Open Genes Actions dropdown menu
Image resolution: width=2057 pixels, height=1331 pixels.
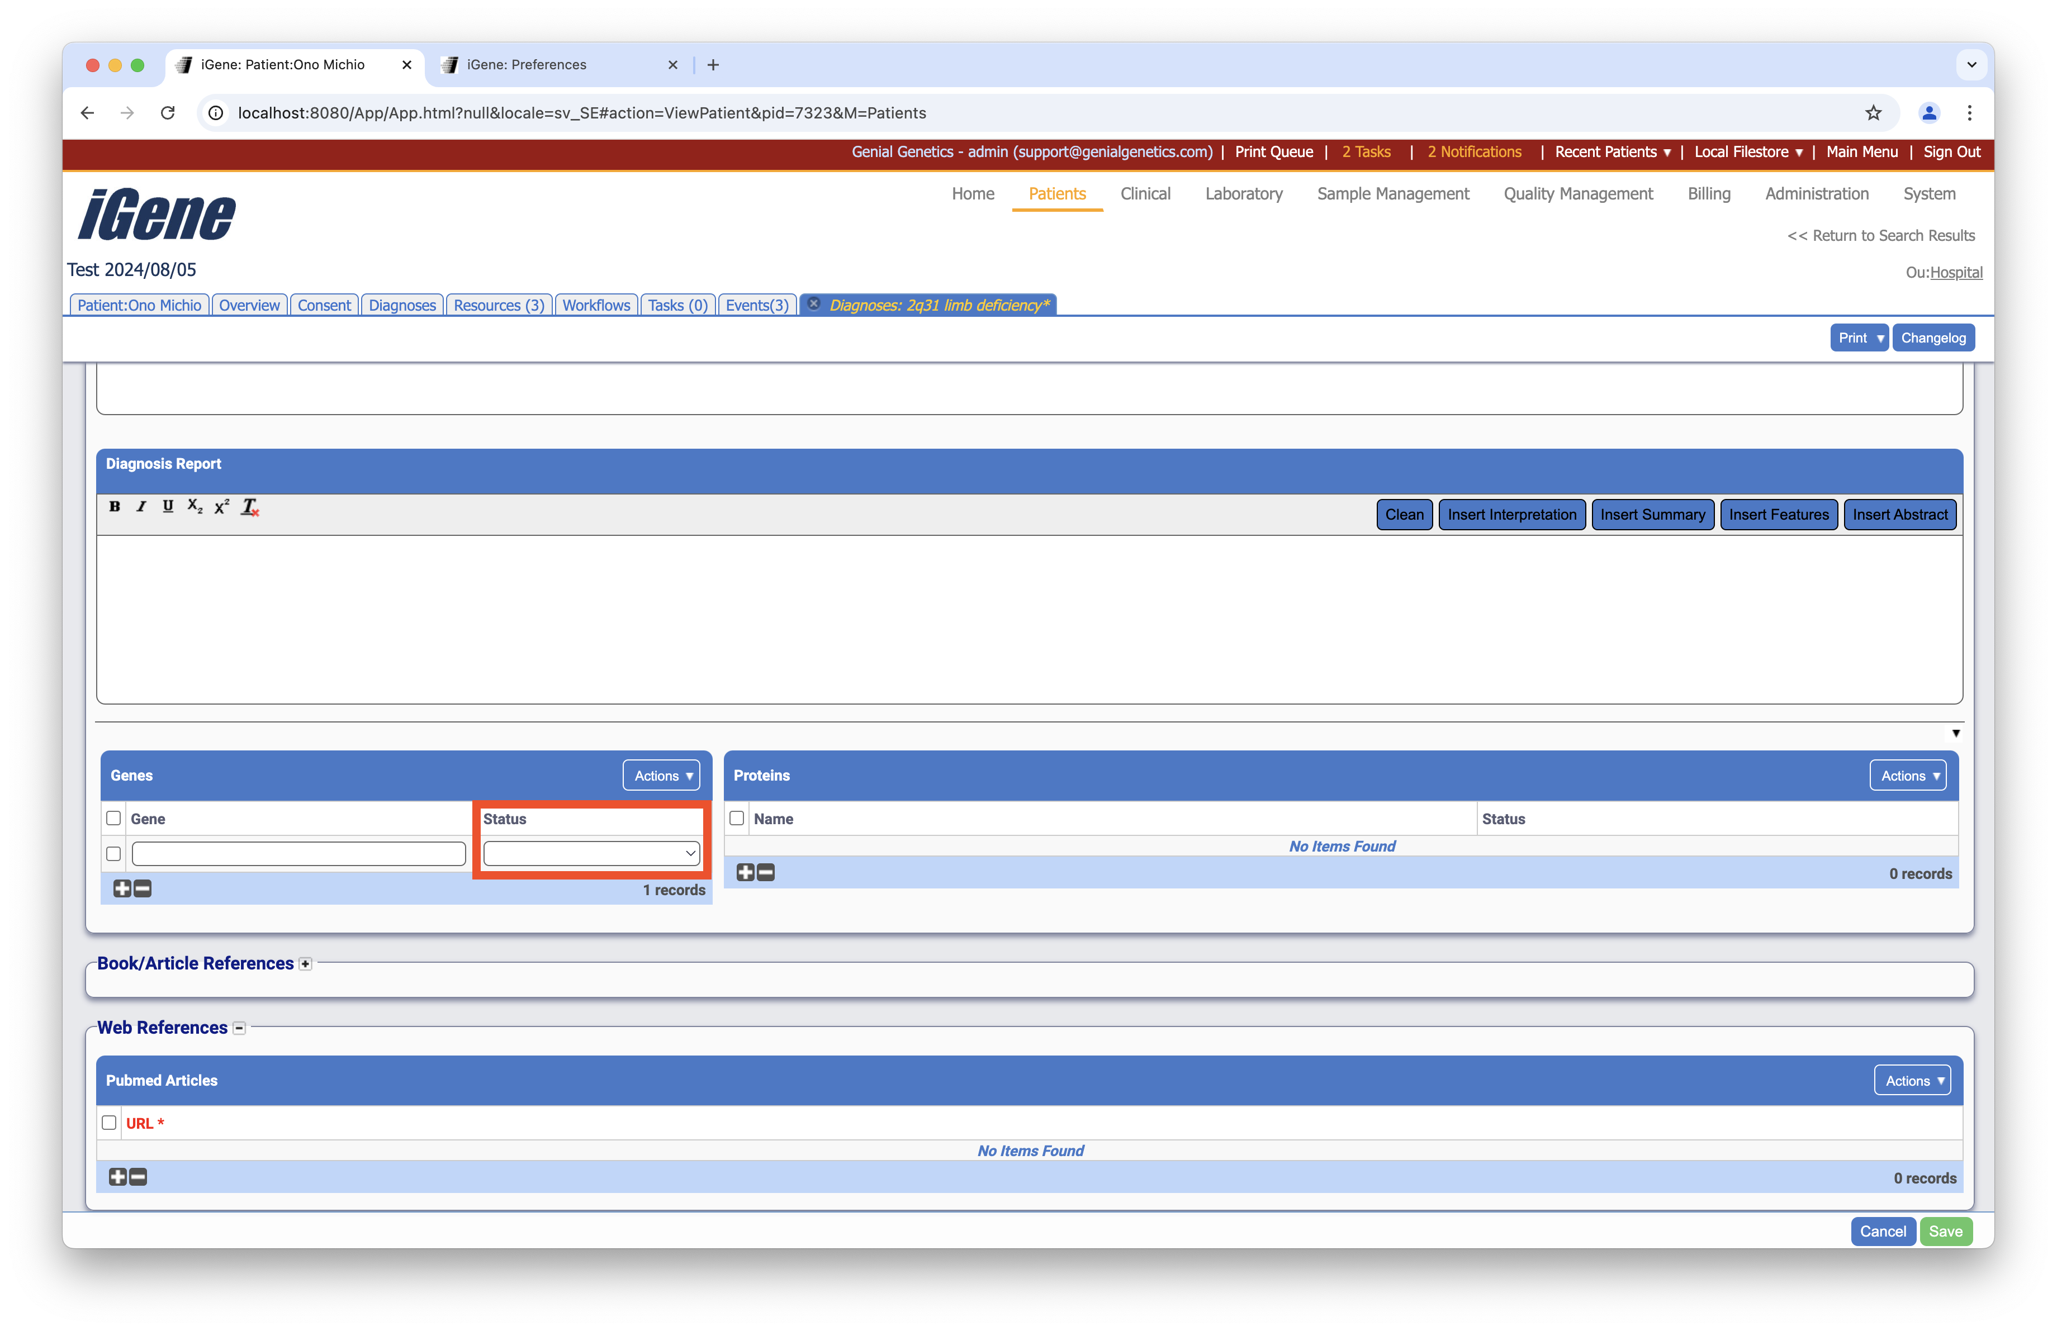click(x=662, y=776)
